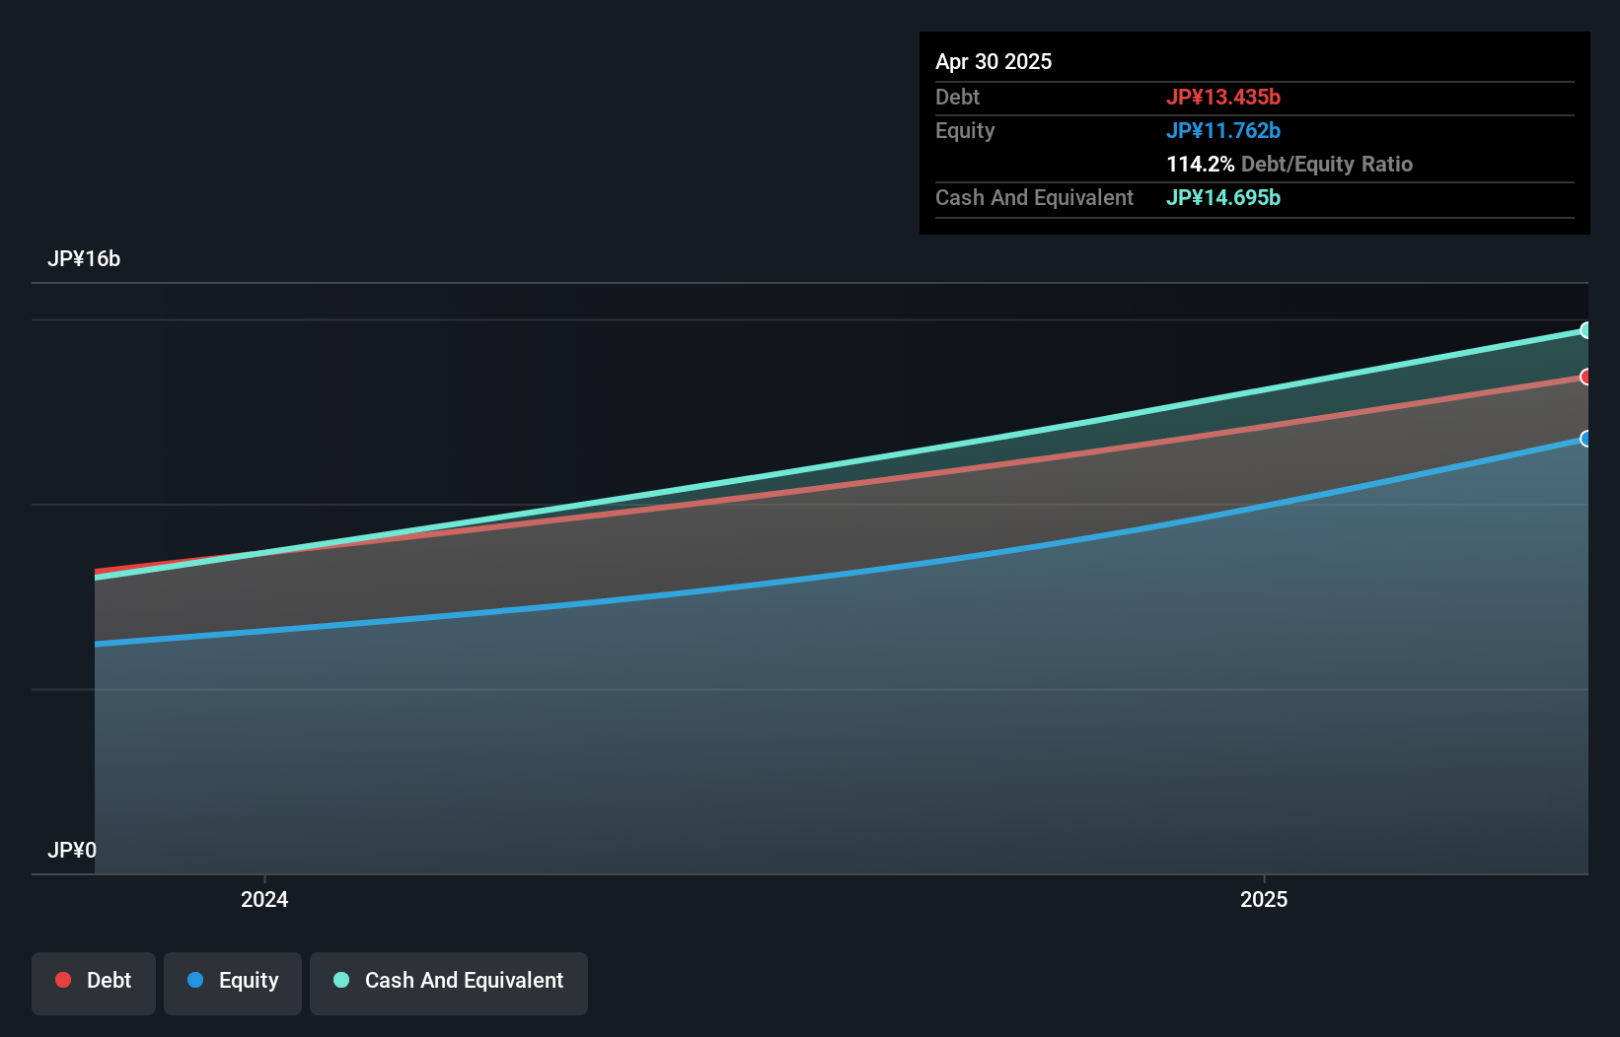Viewport: 1620px width, 1037px height.
Task: Click the teal Cash And Equivalent color dot
Action: click(340, 980)
